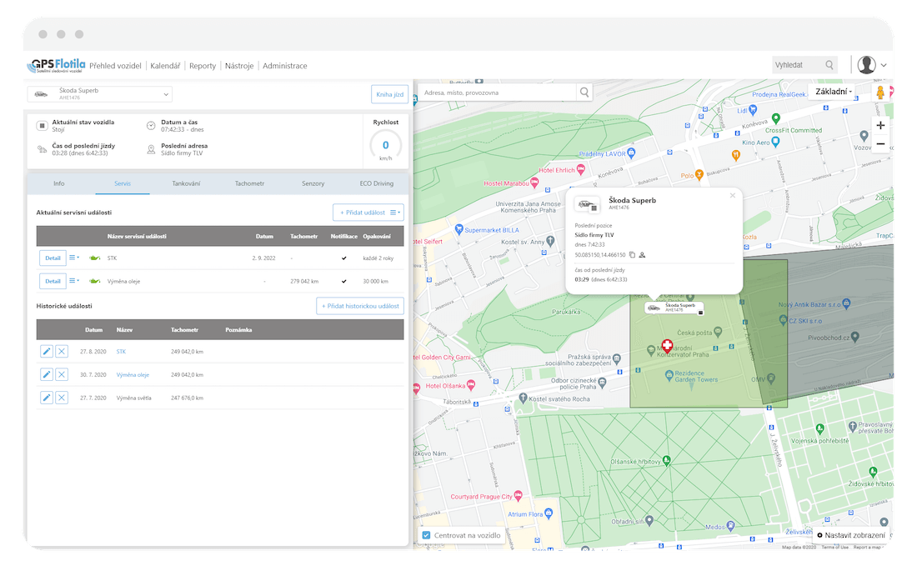Click the Supermarket BILLA map pin
This screenshot has width=917, height=566.
pos(459,229)
